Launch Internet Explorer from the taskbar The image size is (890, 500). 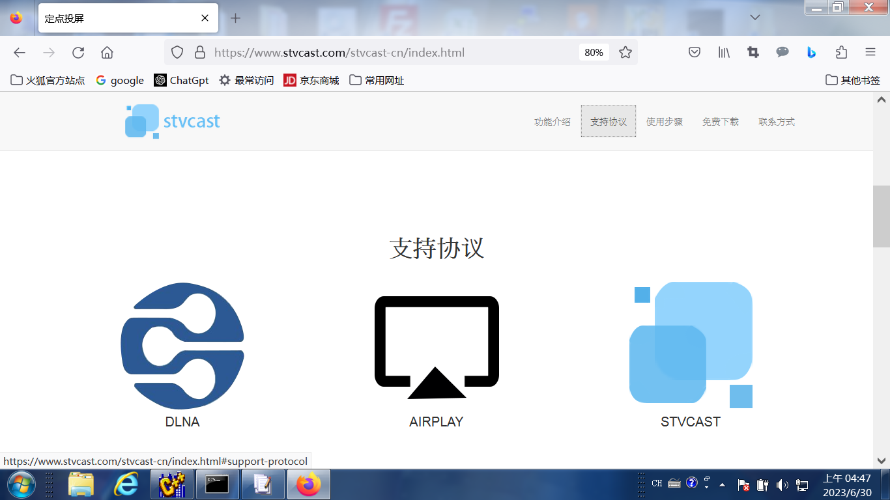tap(126, 484)
